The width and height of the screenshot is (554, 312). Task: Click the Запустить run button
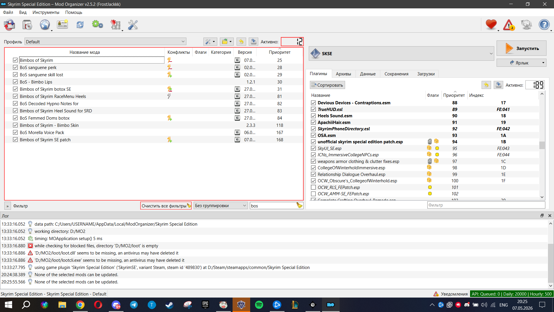click(521, 48)
